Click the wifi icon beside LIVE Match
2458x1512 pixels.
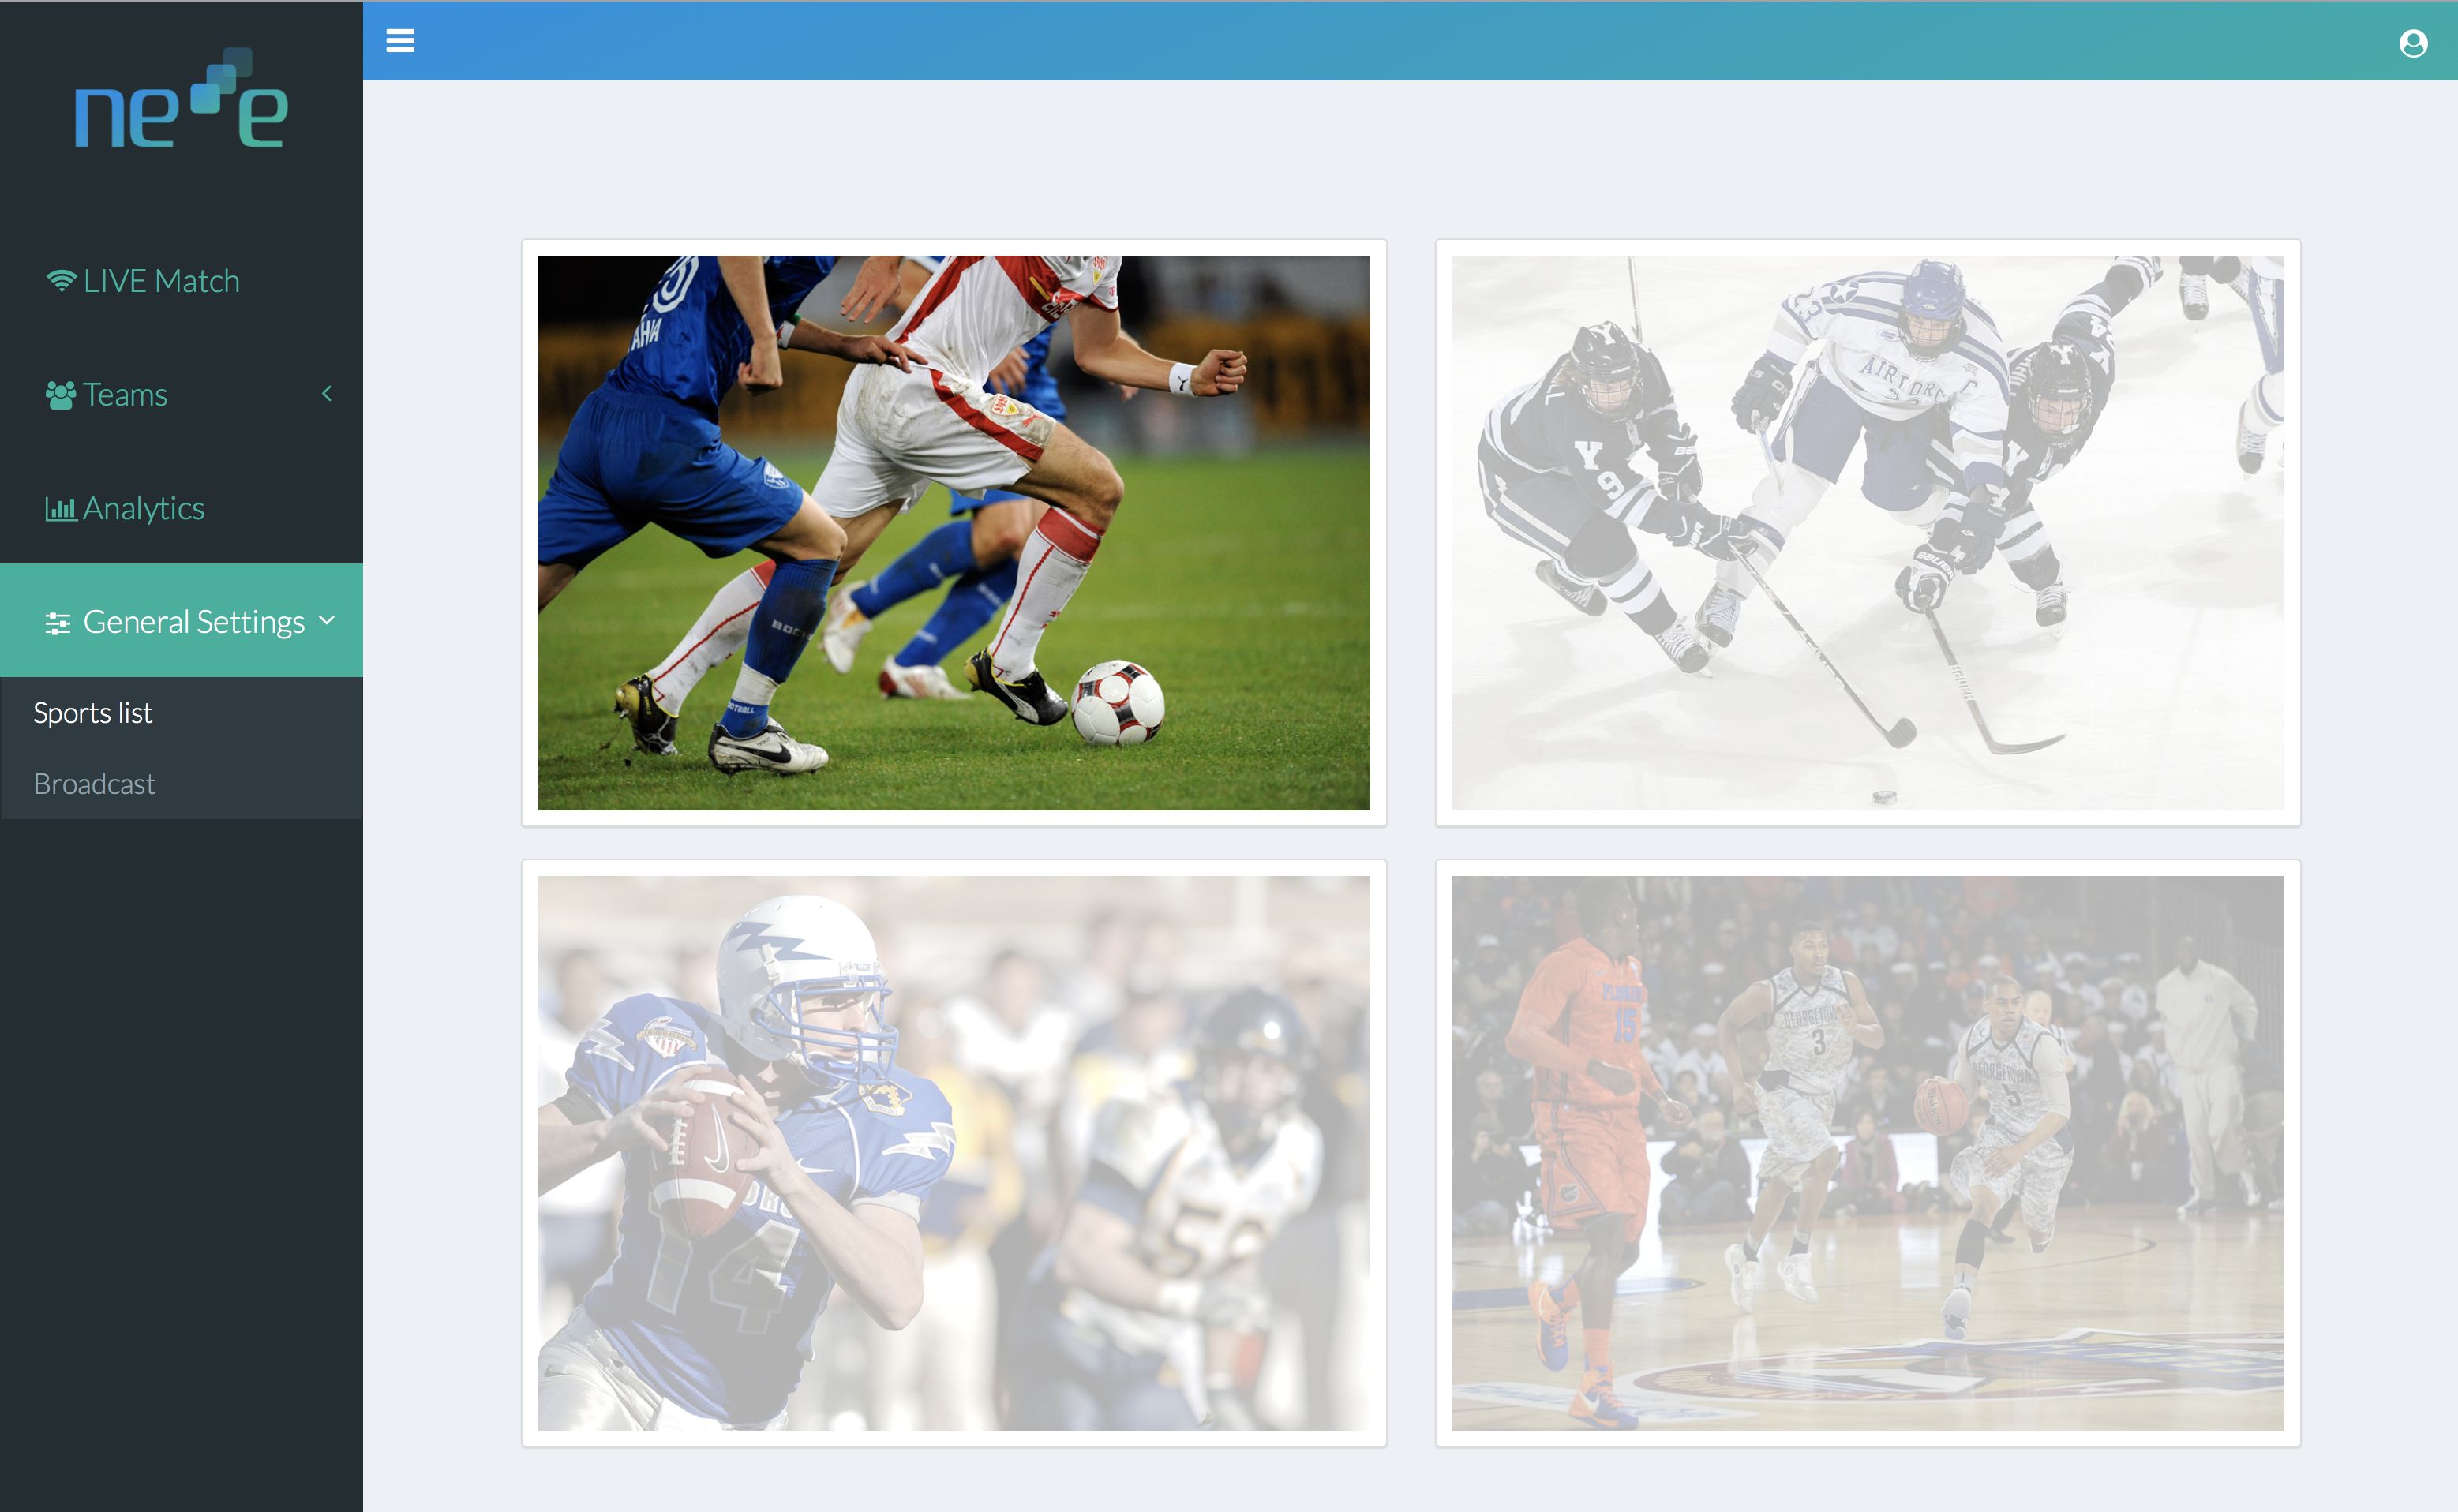point(61,281)
